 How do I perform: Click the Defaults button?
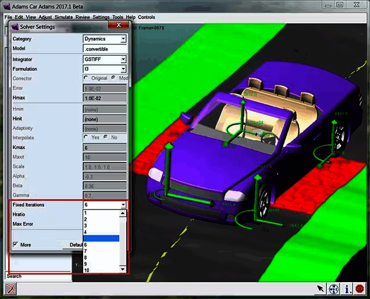point(74,245)
